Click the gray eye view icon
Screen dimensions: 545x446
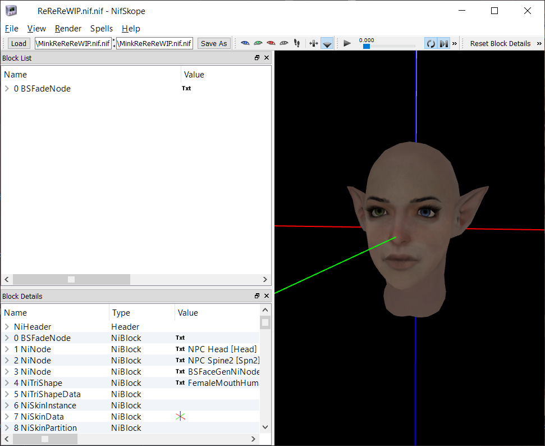pos(284,43)
